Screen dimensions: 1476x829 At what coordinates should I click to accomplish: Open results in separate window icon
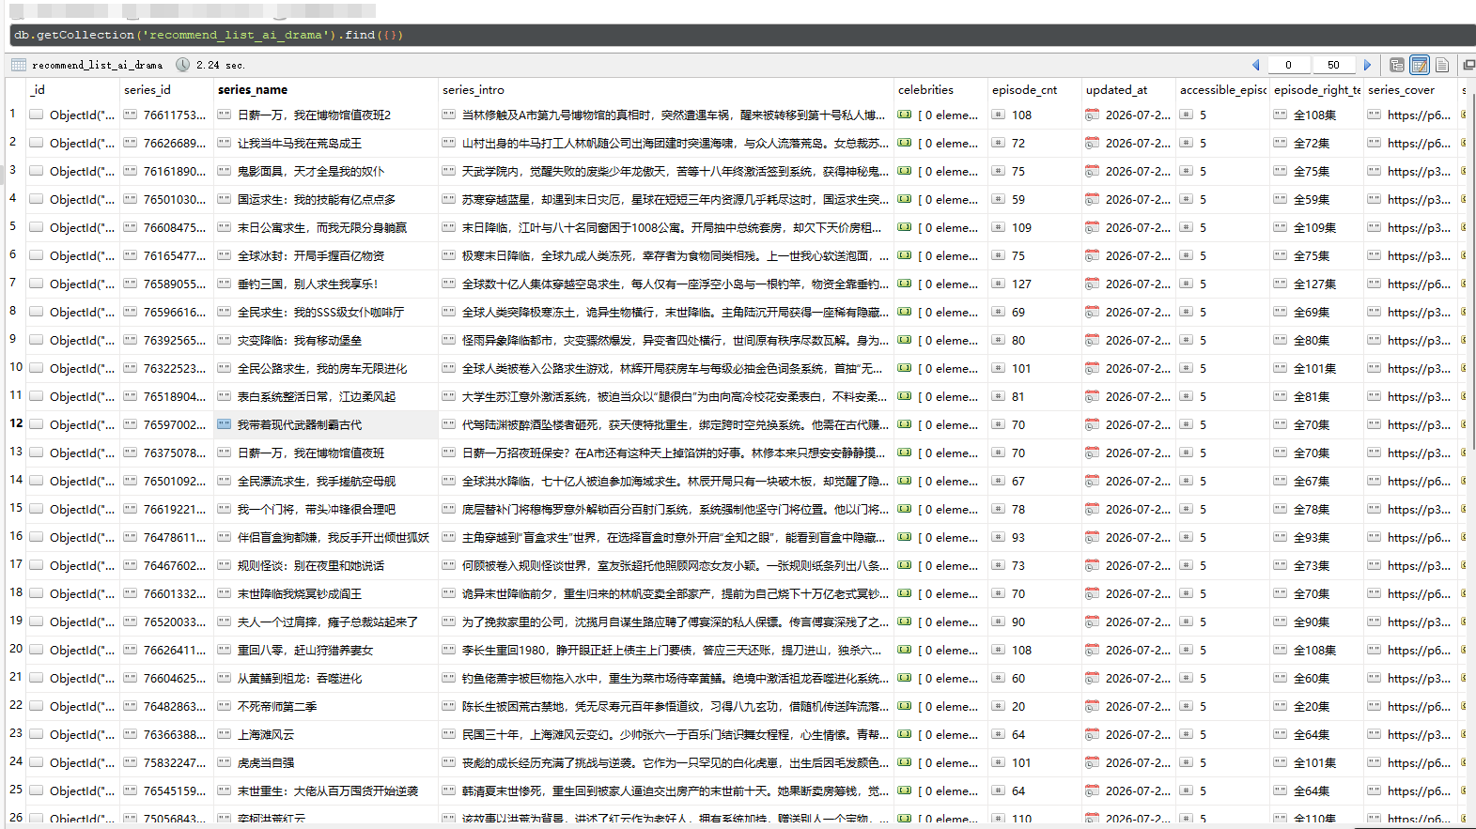(1468, 65)
